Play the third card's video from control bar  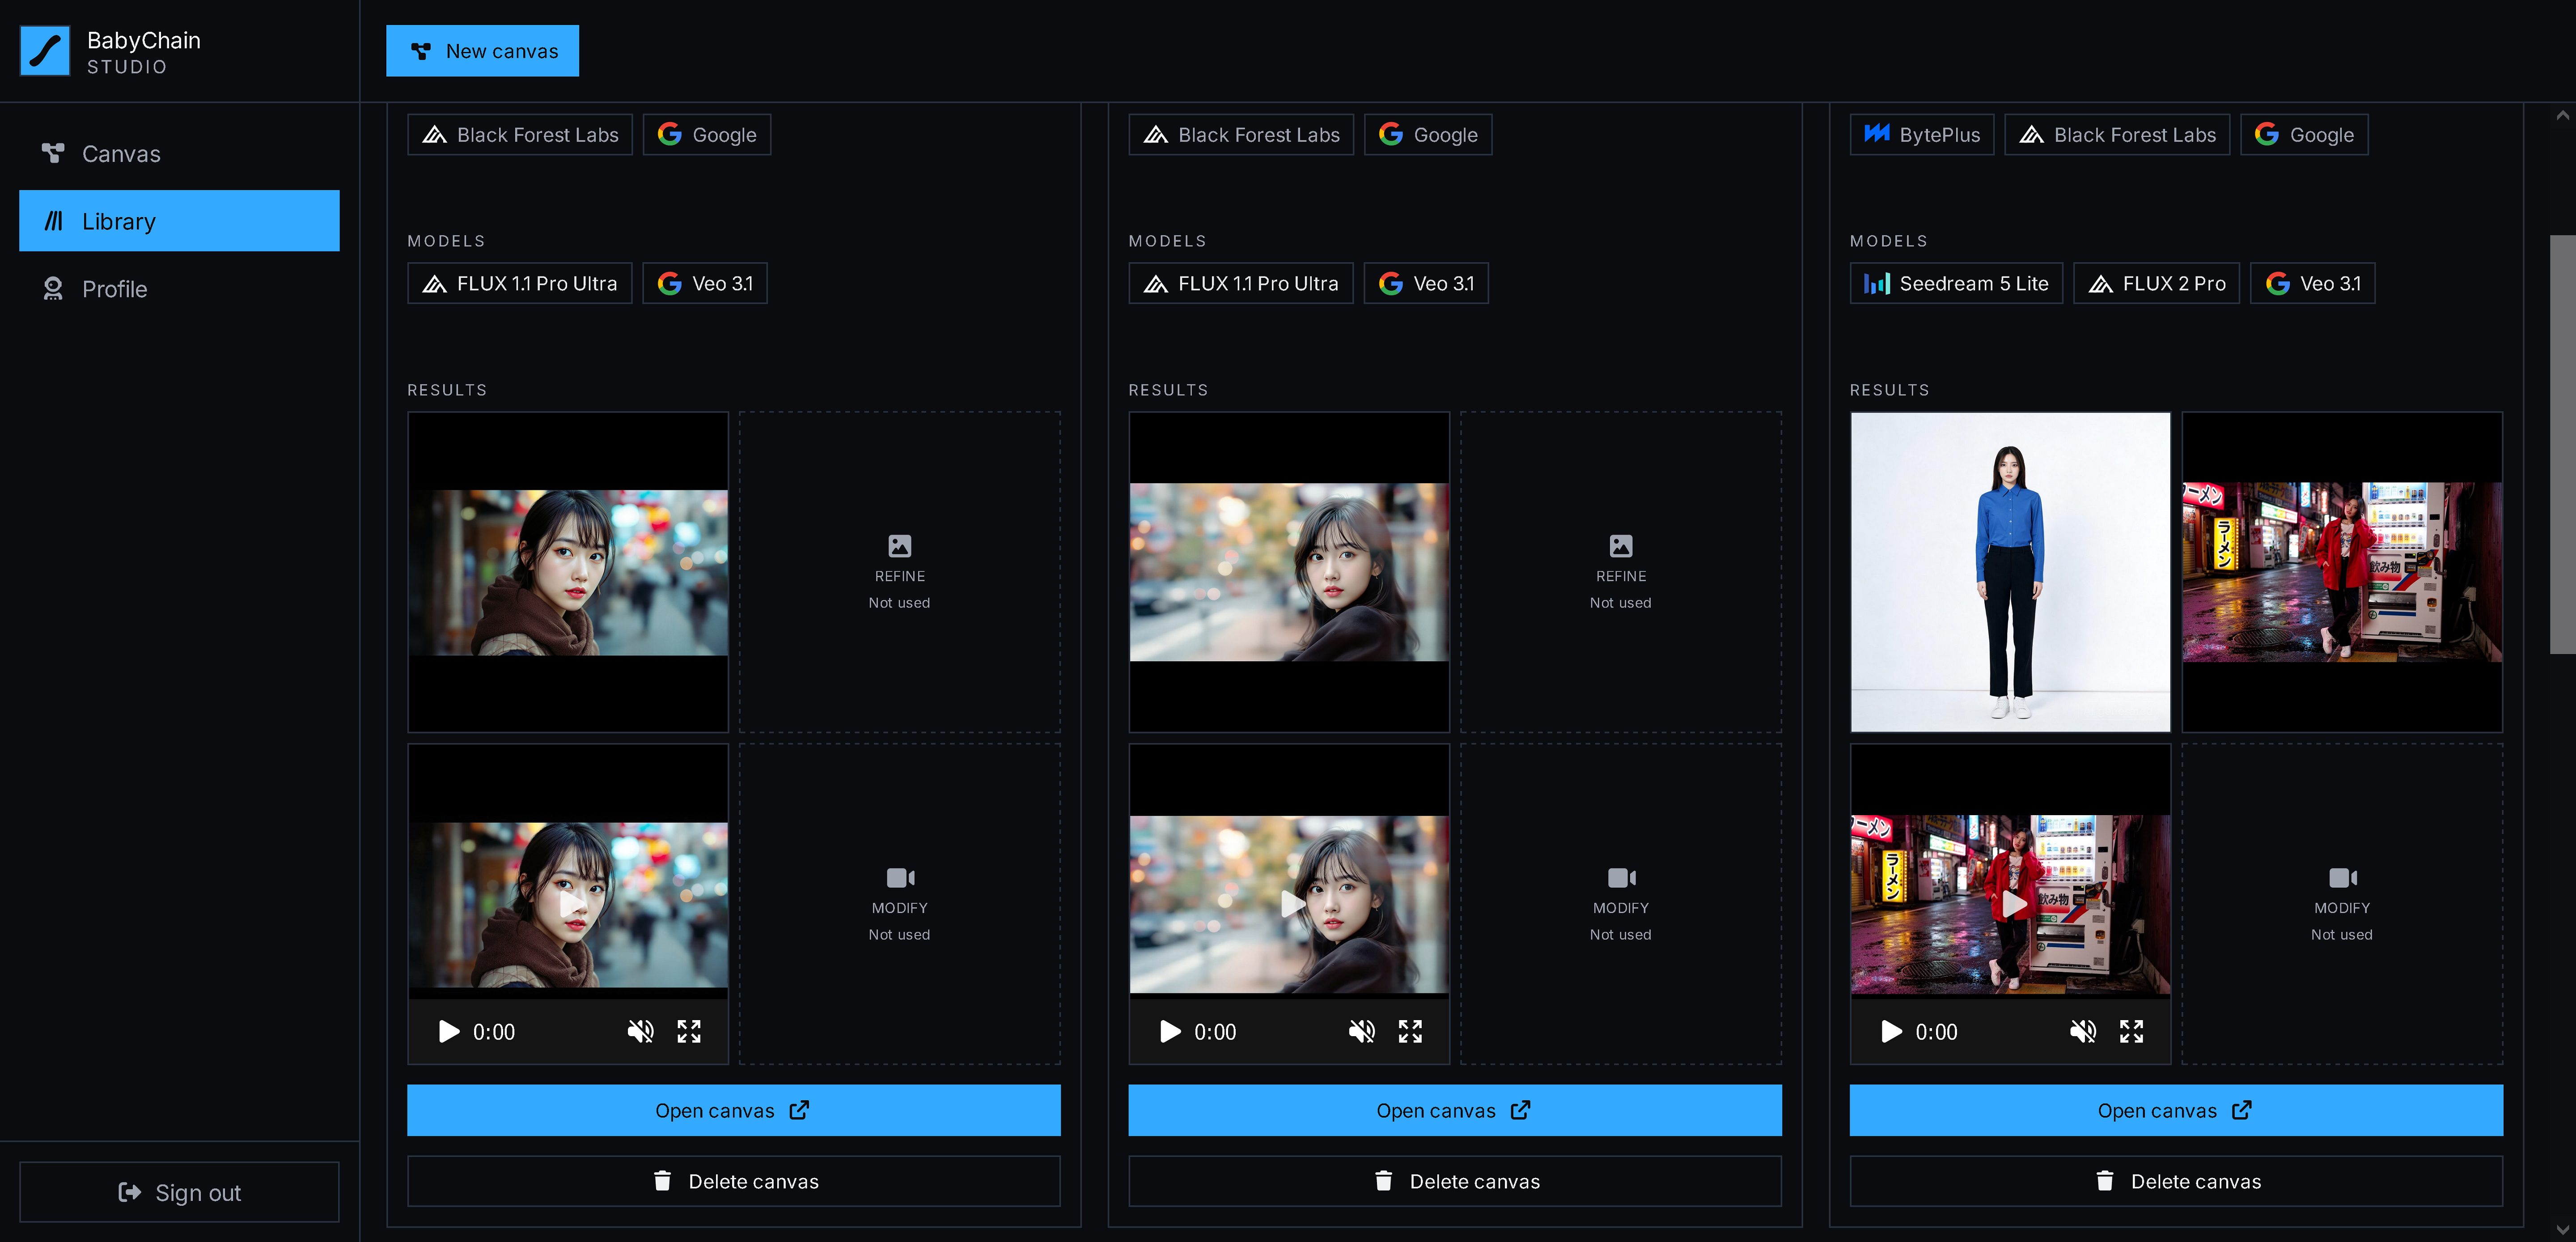1891,1032
